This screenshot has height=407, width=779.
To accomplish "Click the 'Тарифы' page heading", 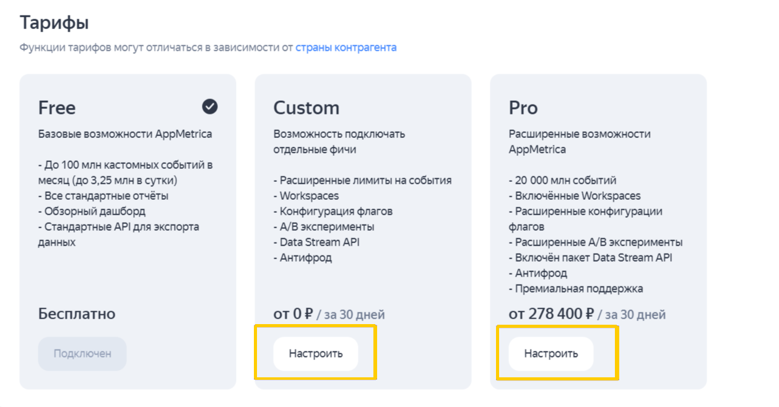I will tap(54, 23).
